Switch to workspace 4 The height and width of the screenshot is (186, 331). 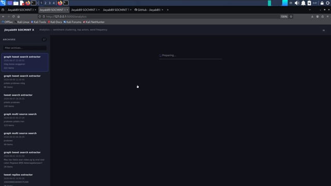pos(54,3)
